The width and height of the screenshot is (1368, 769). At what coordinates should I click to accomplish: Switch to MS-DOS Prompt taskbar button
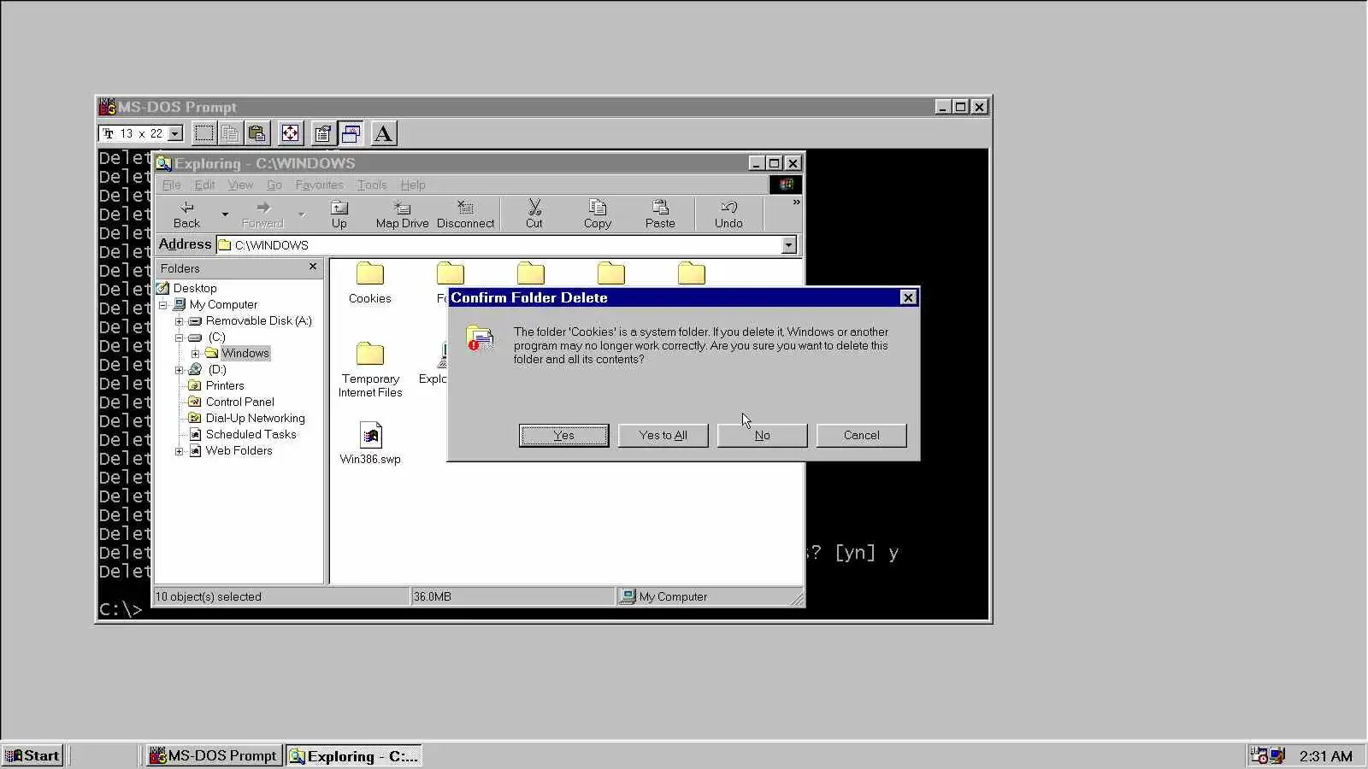214,755
